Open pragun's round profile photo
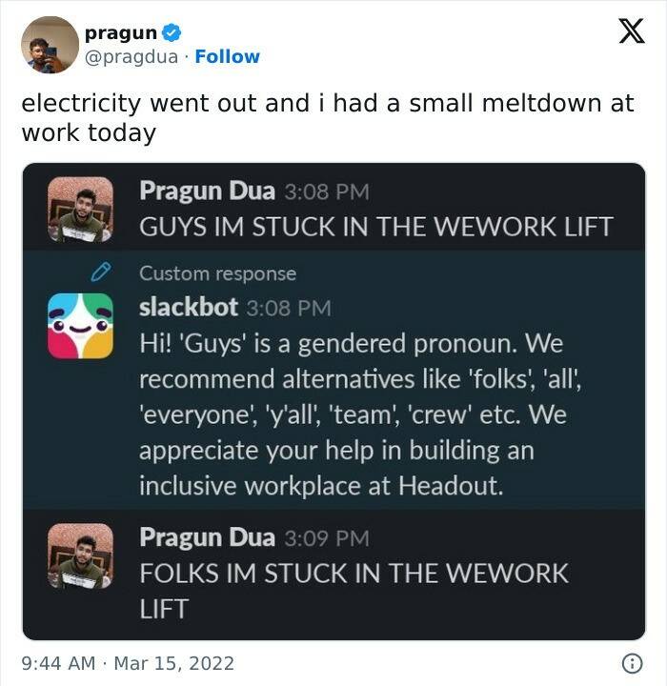This screenshot has width=667, height=686. tap(50, 45)
